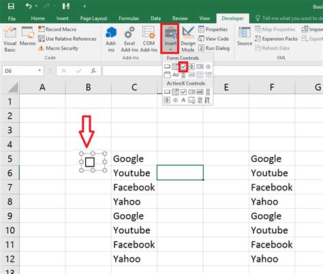The width and height of the screenshot is (323, 274).
Task: Click the Insert Function fx icon
Action: coord(93,71)
